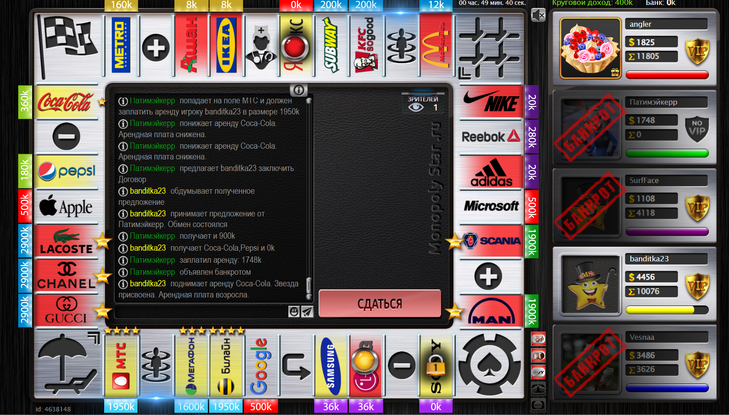This screenshot has width=729, height=415.
Task: Click Патимэйкерр's green timer bar
Action: 667,154
